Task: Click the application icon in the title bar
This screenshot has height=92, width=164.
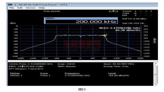Action: tap(10, 5)
